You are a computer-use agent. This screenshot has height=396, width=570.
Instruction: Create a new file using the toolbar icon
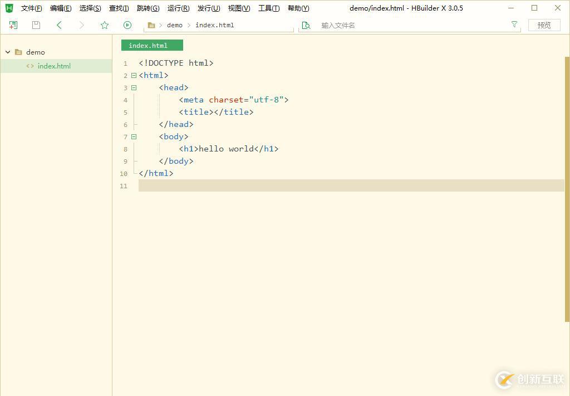13,25
